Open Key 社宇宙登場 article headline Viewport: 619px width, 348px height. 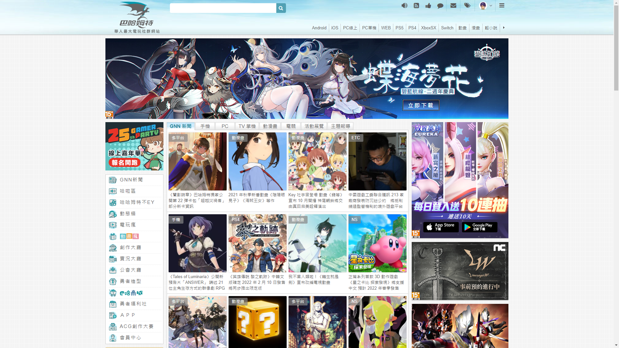pos(316,200)
